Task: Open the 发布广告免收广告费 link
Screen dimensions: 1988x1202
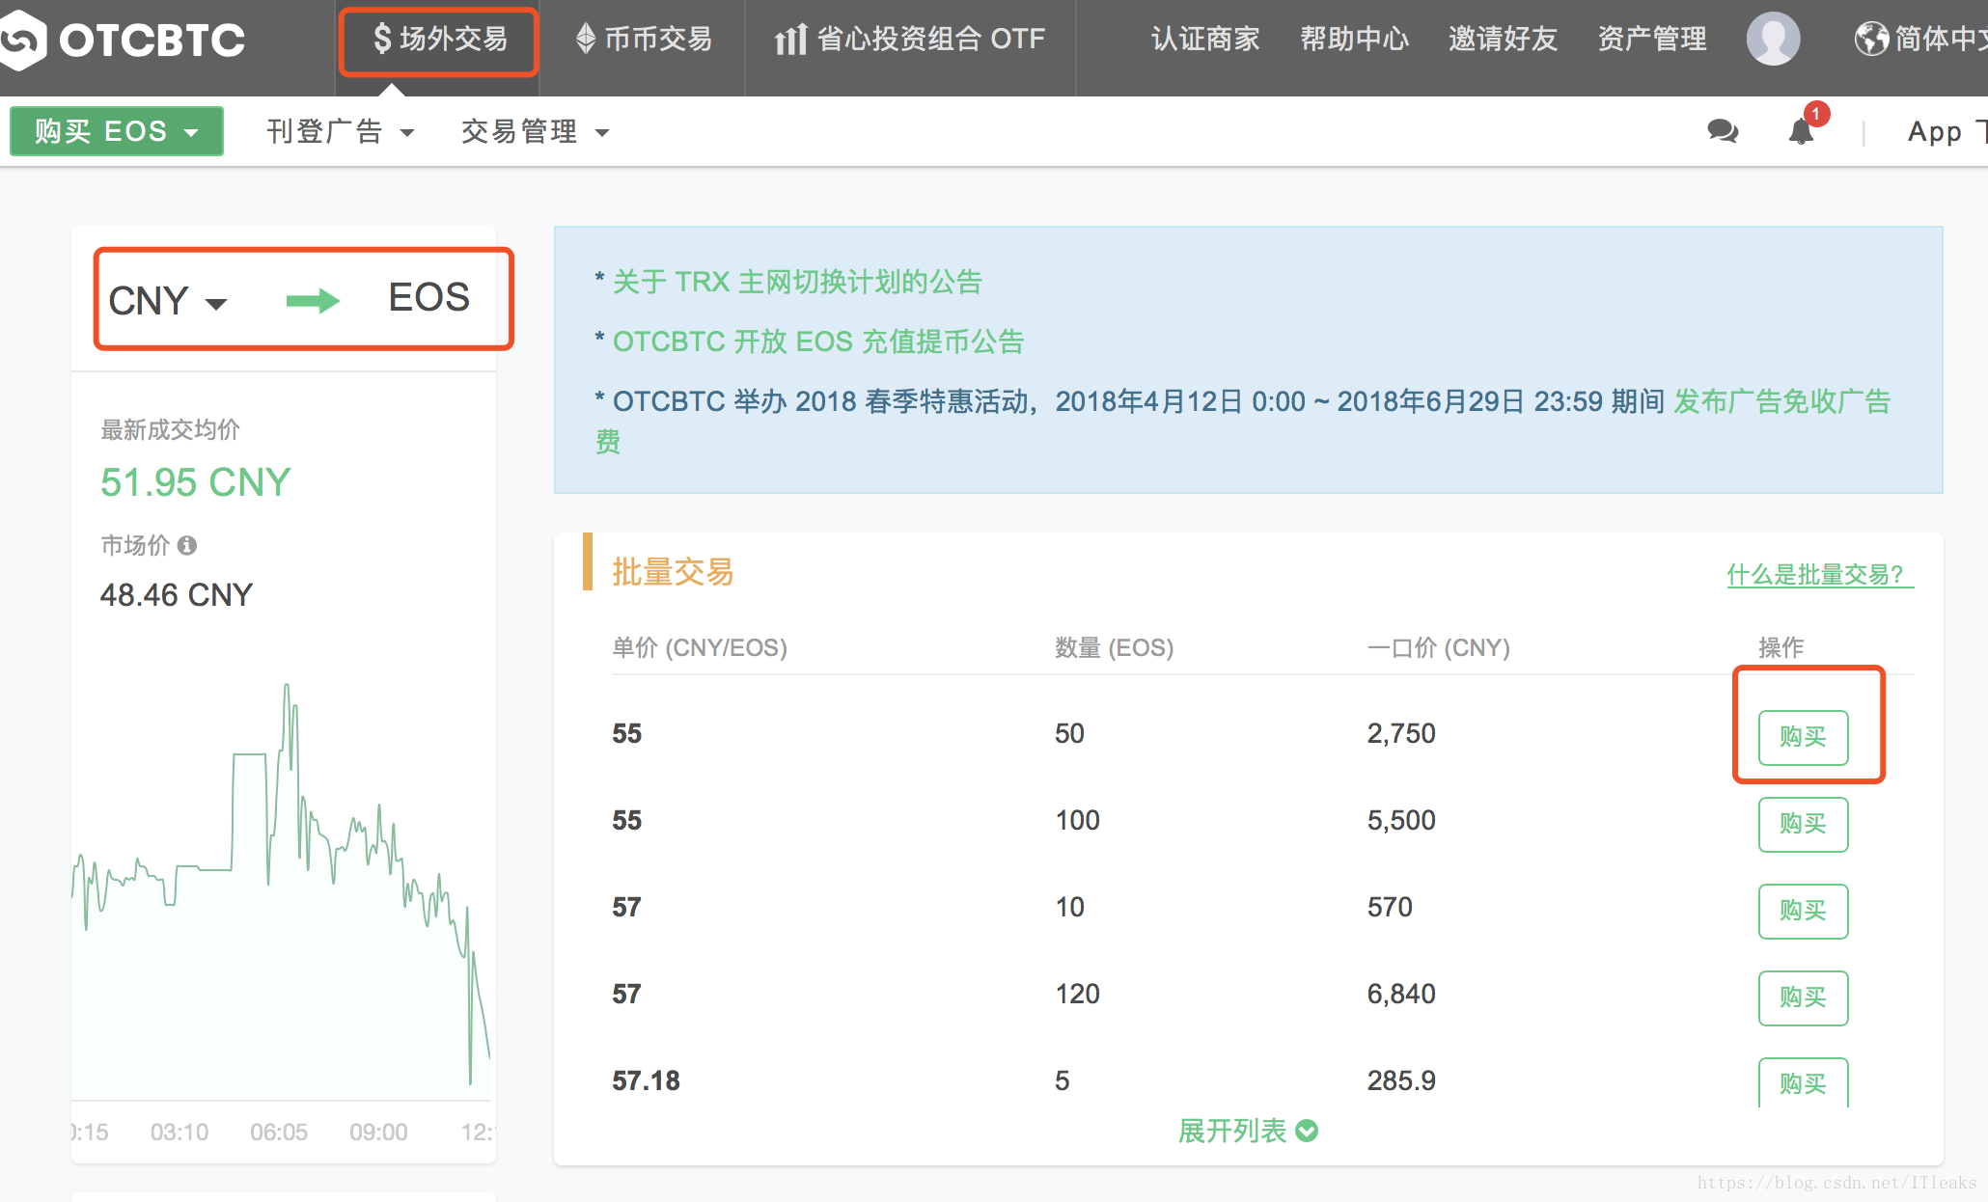Action: click(x=1781, y=401)
